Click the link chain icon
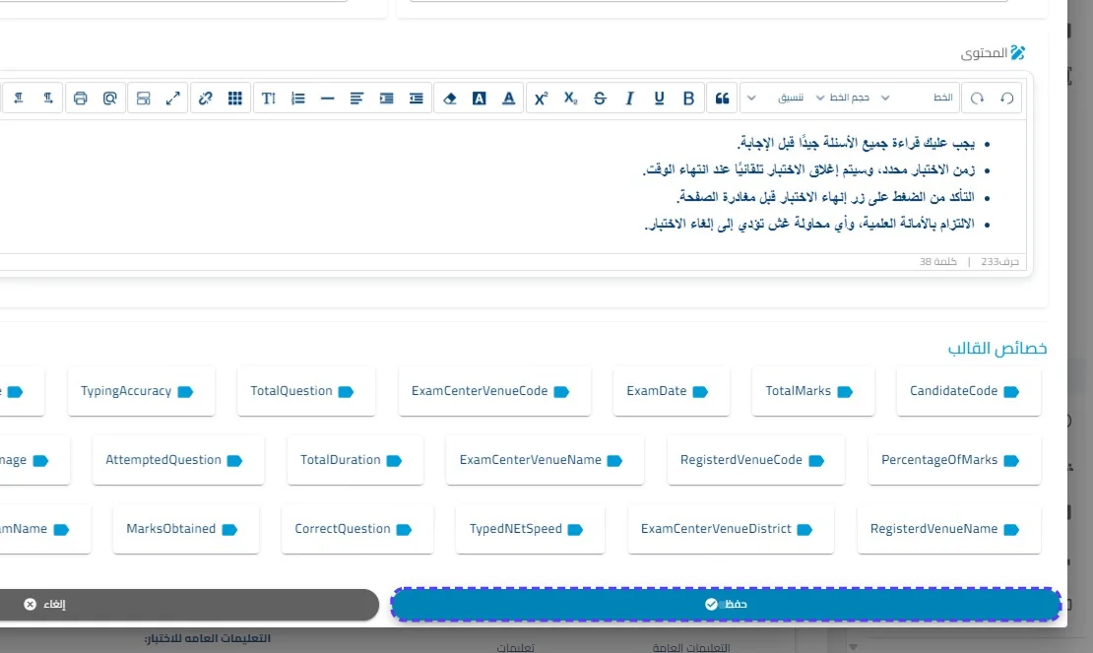Screen dimensions: 1093x653 click(205, 98)
